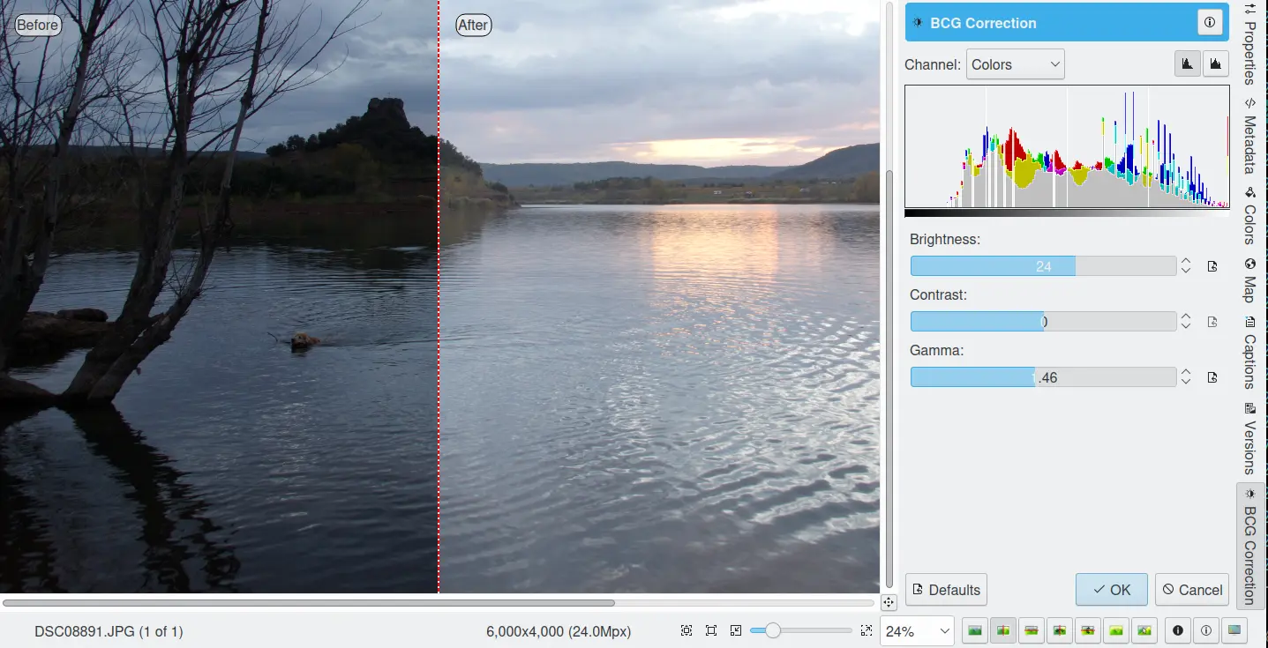The image size is (1268, 648).
Task: Open the Metadata sidebar tab
Action: click(1249, 145)
